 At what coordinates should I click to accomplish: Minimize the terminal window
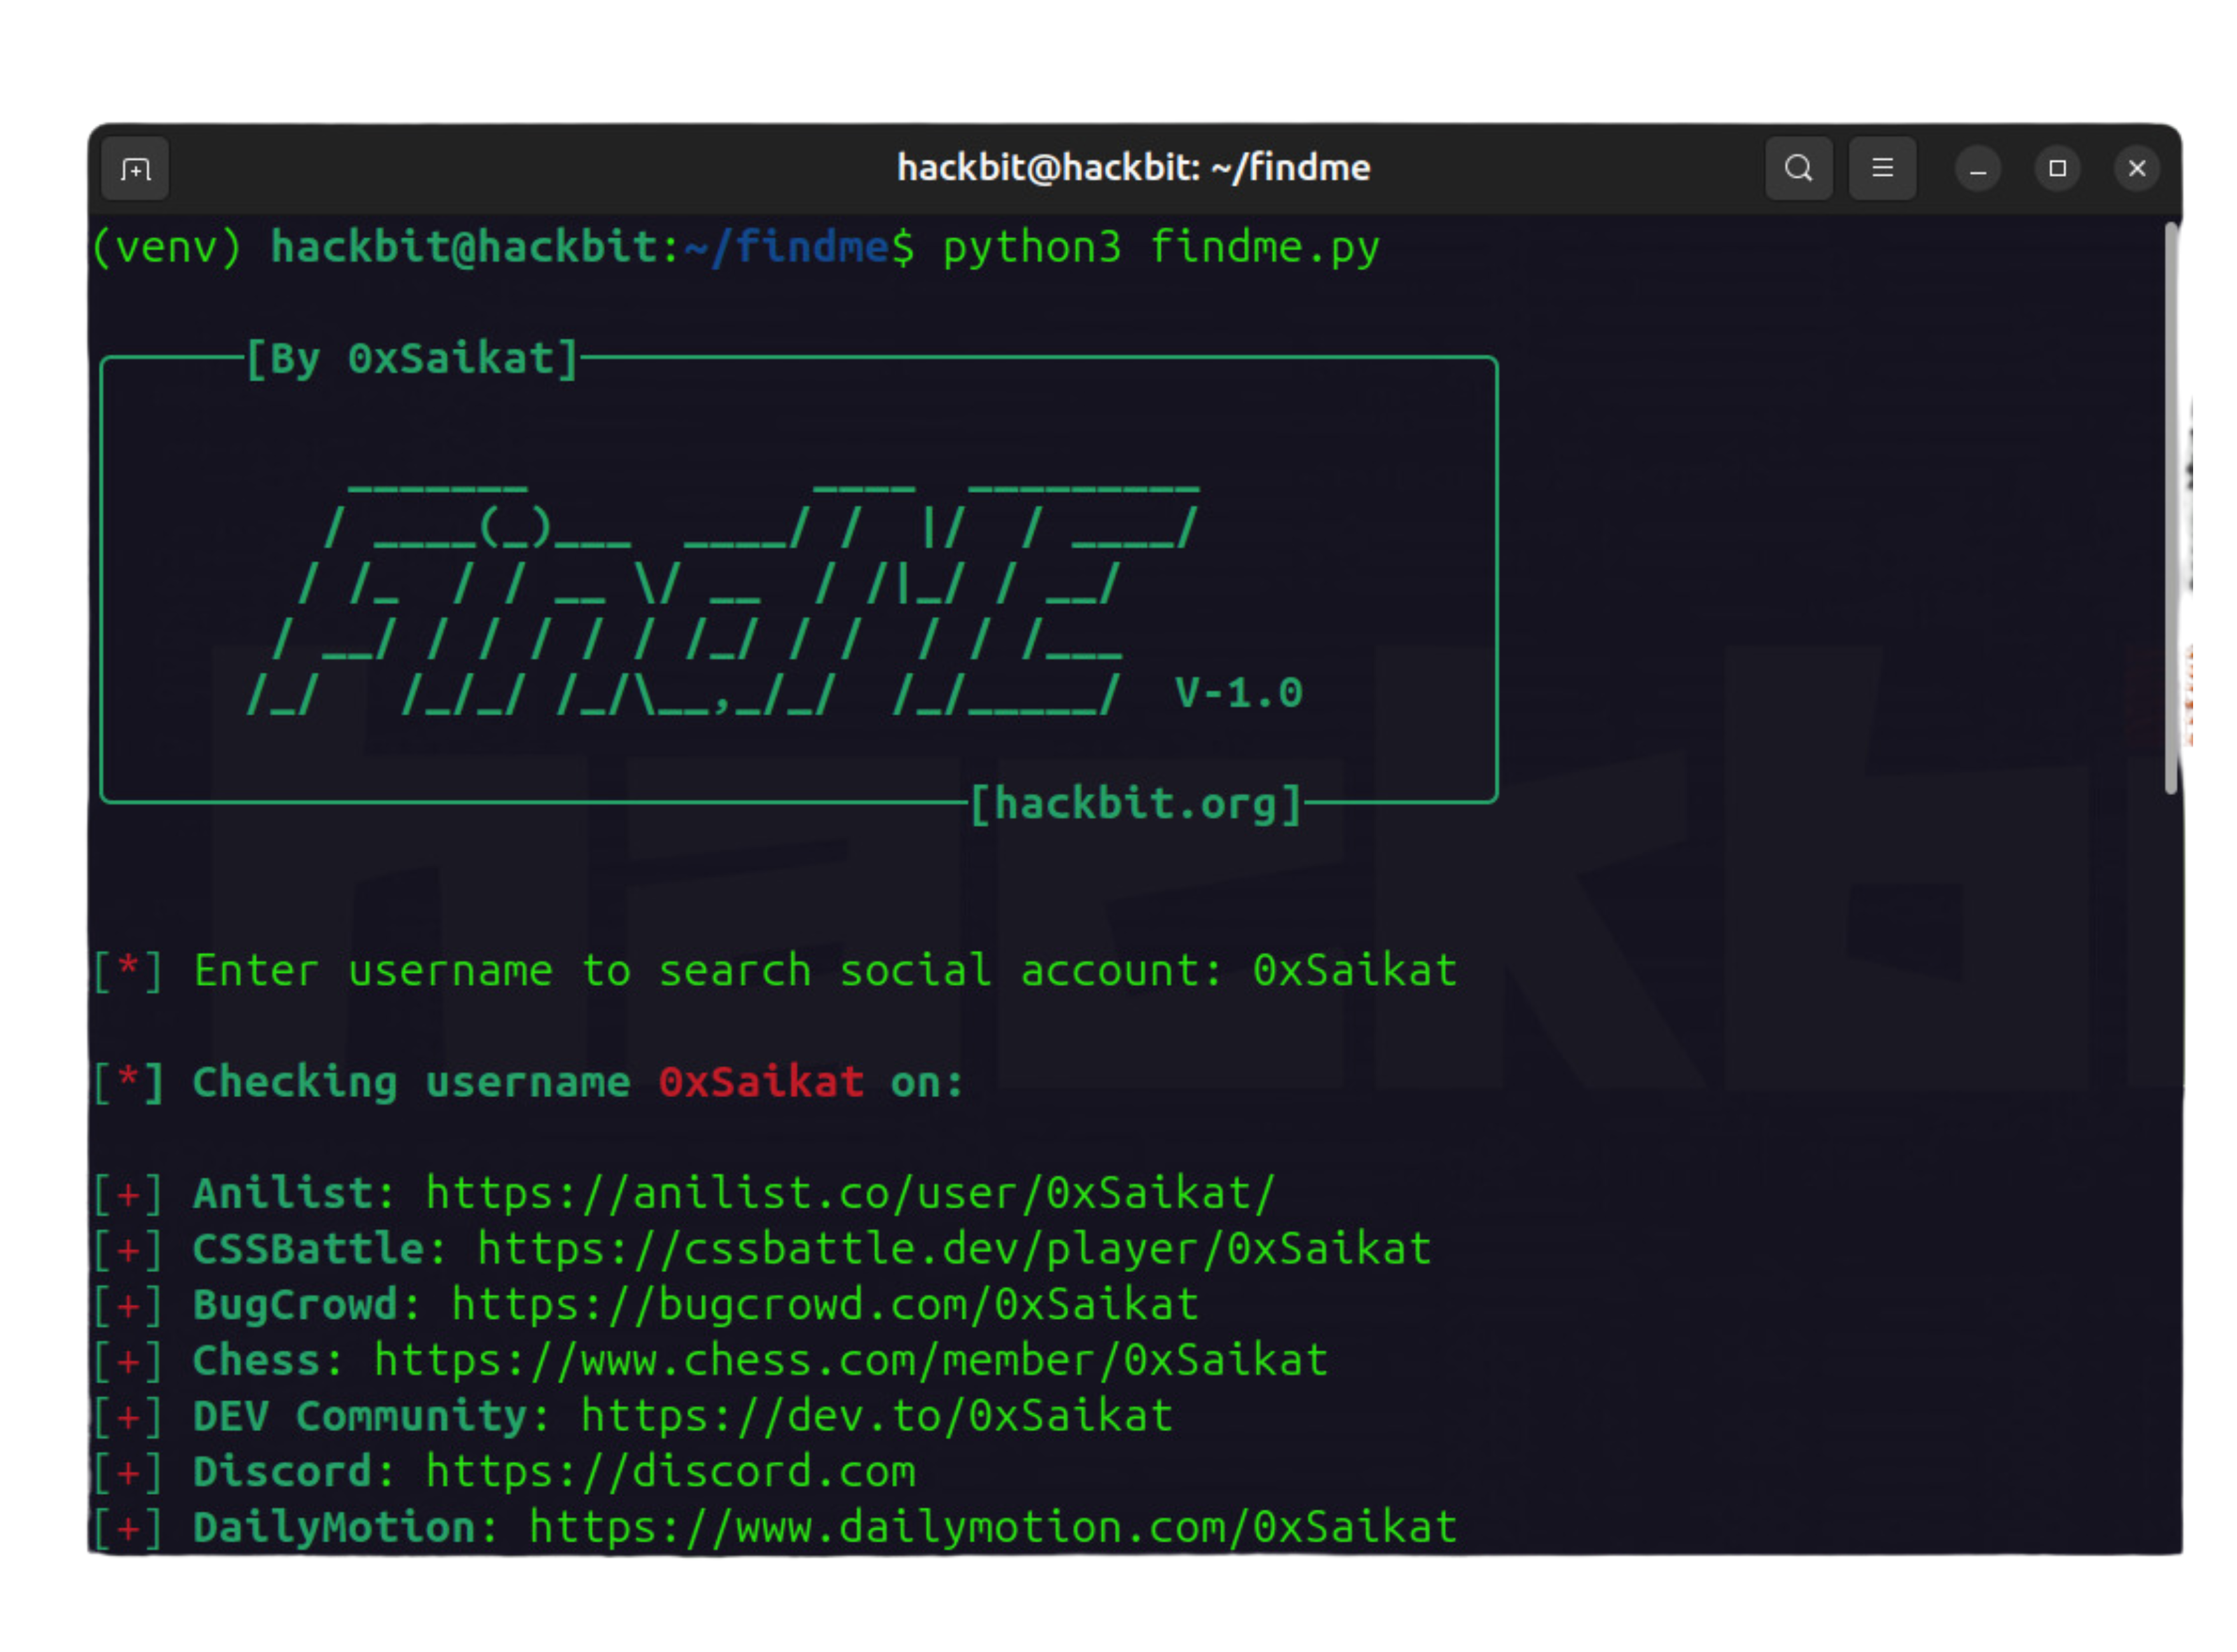coord(1977,169)
